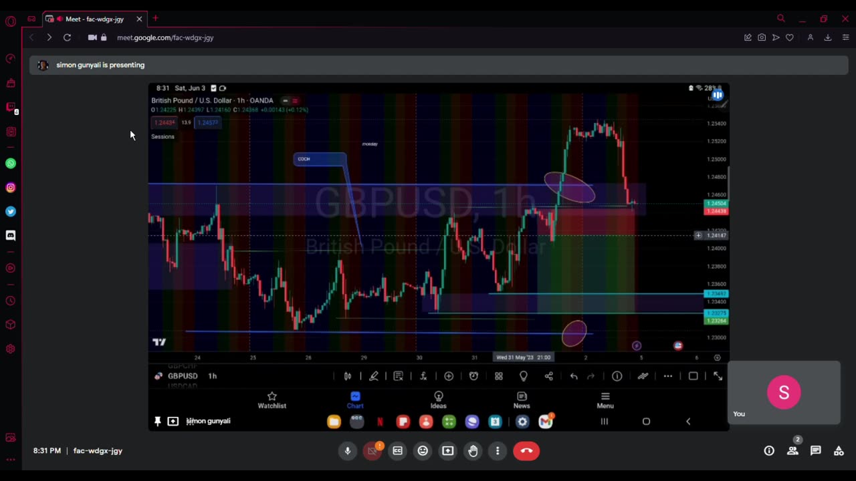Open the history clock sidebar icon
The image size is (856, 481).
(11, 301)
